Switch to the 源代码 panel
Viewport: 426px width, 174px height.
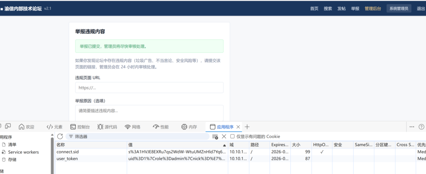coord(107,127)
